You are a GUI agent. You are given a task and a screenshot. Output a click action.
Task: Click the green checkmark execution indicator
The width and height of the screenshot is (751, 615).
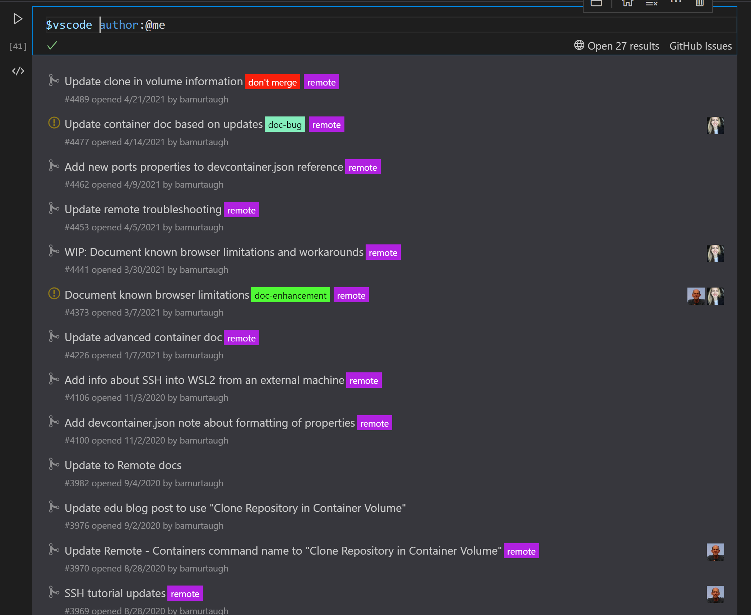(x=52, y=46)
